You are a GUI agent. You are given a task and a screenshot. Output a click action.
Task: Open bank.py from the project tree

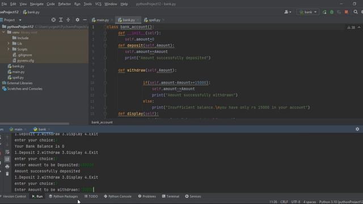click(x=16, y=66)
